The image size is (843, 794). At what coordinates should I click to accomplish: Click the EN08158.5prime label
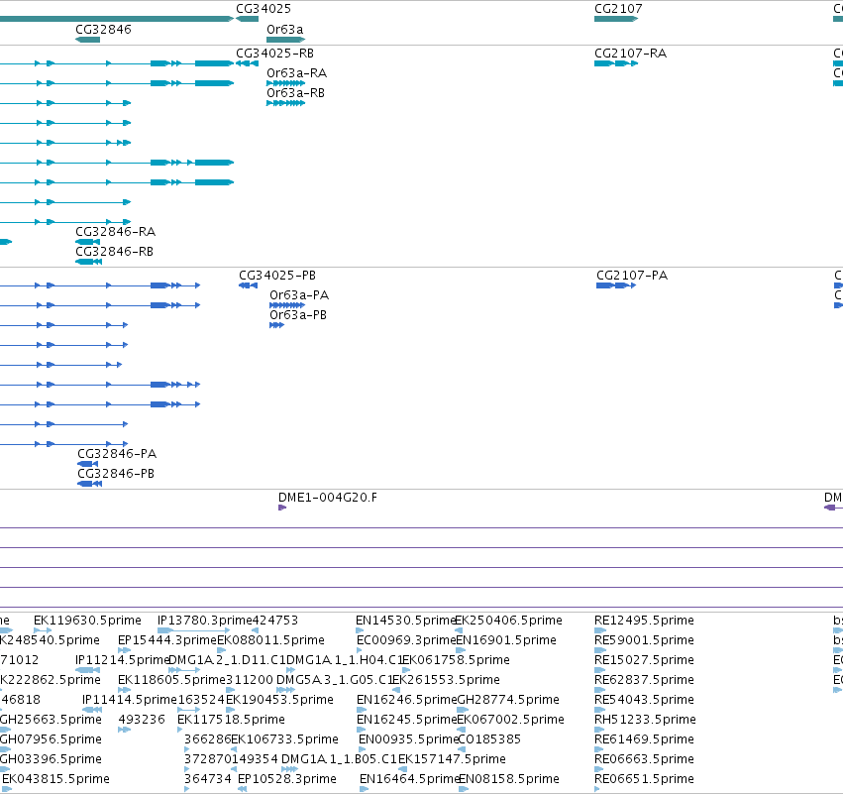pyautogui.click(x=509, y=780)
